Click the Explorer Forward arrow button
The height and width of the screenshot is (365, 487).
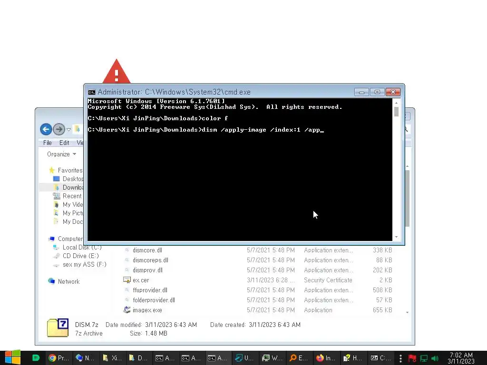click(x=58, y=129)
